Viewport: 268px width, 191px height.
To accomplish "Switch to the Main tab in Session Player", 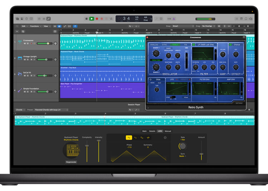I will tap(144, 131).
